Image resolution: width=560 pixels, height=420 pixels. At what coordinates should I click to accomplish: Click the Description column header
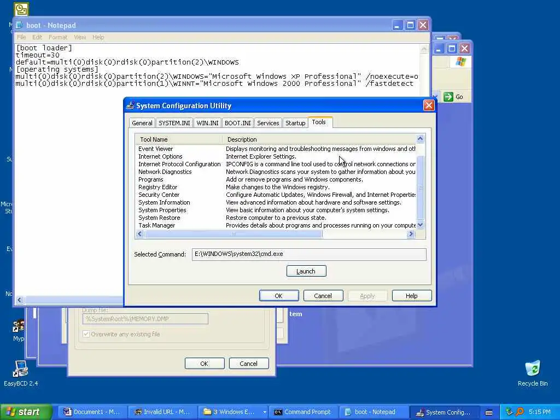point(319,139)
